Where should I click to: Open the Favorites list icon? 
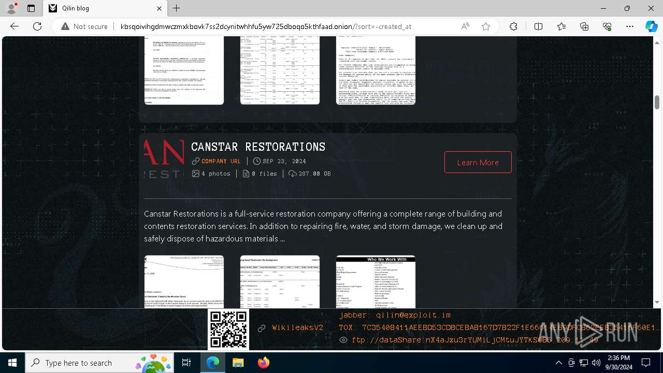pos(561,26)
